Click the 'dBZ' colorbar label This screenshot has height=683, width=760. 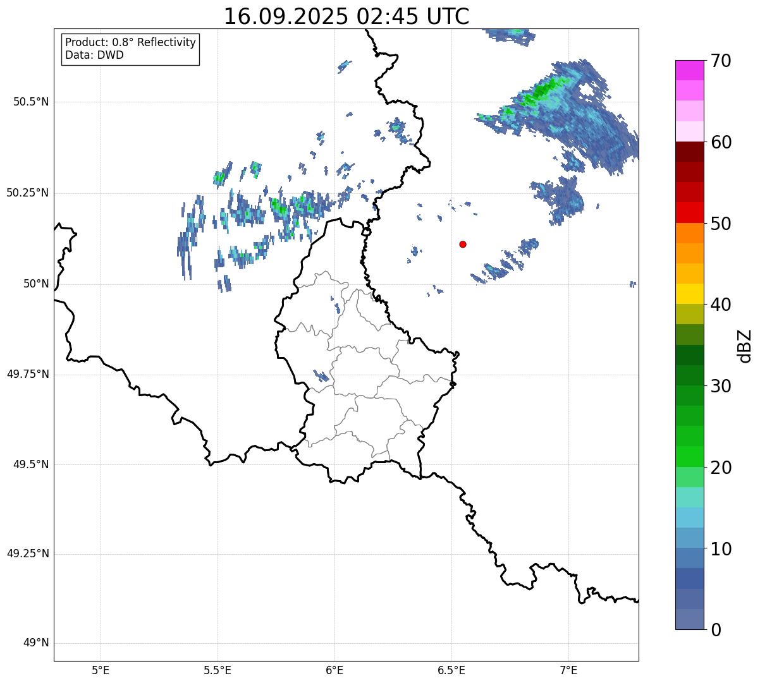tap(745, 346)
